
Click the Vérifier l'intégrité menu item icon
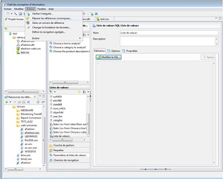[28, 14]
